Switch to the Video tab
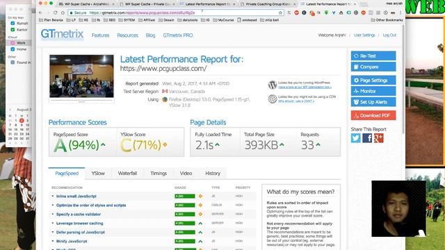This screenshot has width=445, height=250. pyautogui.click(x=186, y=173)
